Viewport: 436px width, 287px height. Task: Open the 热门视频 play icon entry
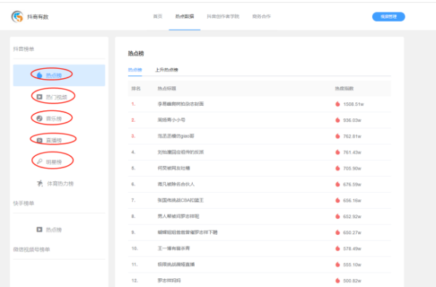coord(39,97)
